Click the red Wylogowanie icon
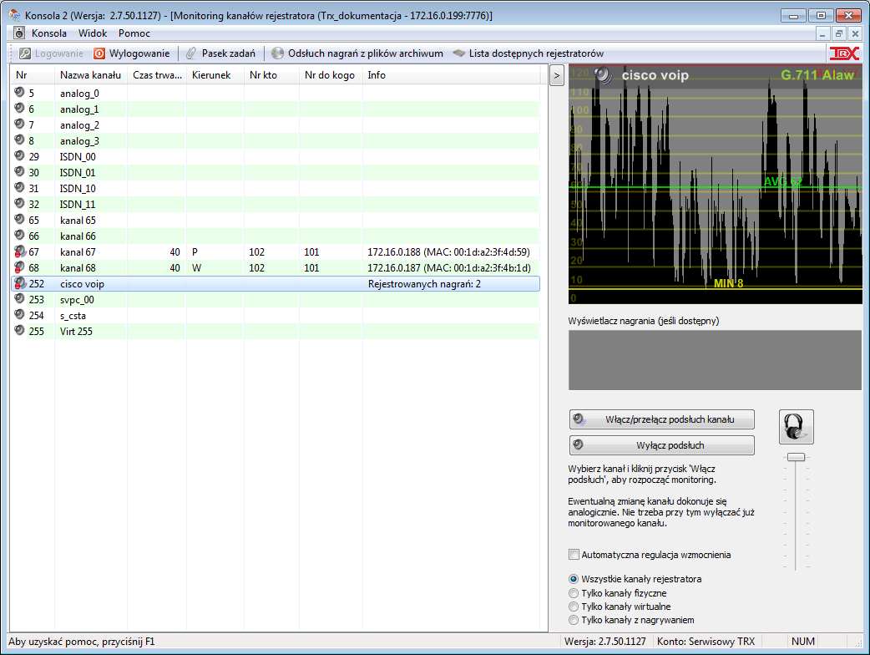Image resolution: width=870 pixels, height=655 pixels. pyautogui.click(x=99, y=53)
